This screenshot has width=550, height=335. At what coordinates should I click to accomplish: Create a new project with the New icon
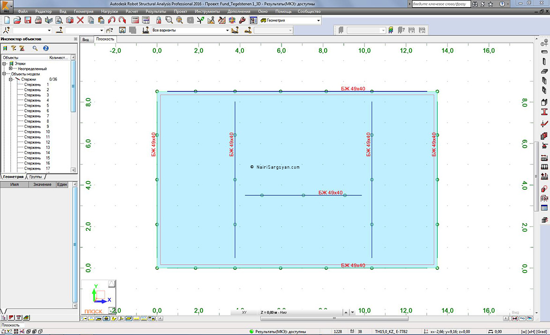pos(7,20)
